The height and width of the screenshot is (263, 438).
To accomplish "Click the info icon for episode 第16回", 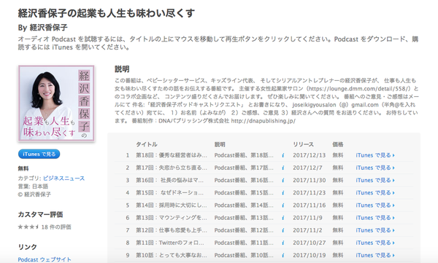I will 283,181.
